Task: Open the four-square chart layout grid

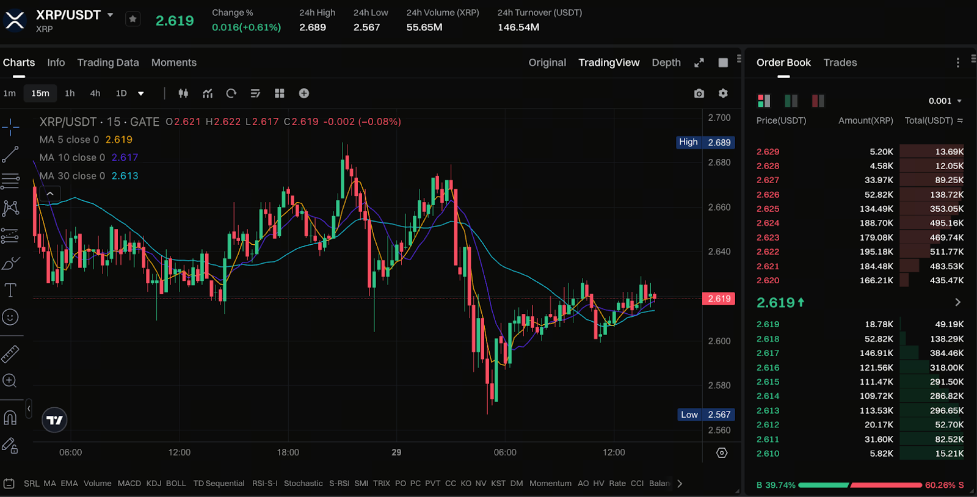Action: pyautogui.click(x=280, y=93)
